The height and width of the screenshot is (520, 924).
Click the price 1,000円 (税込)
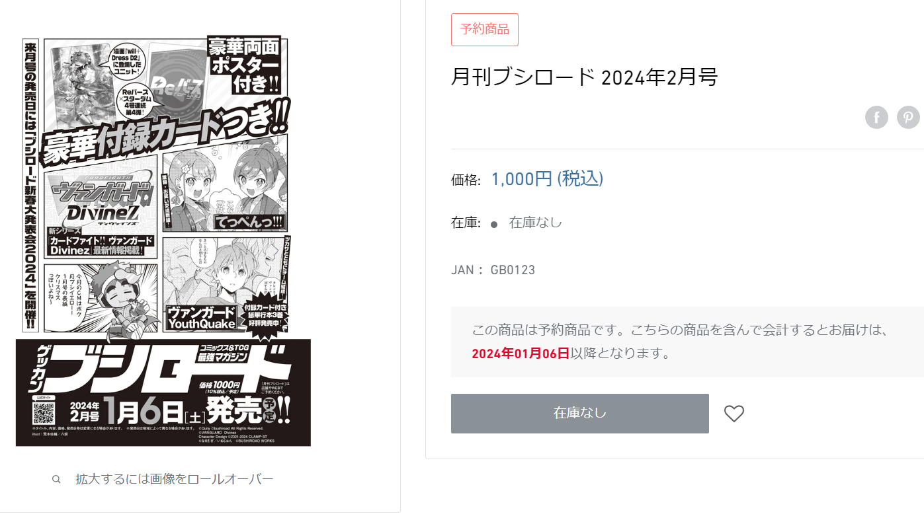[547, 179]
